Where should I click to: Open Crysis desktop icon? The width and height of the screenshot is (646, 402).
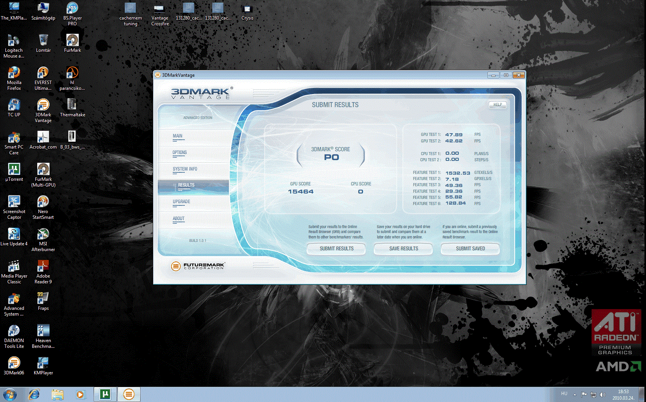pos(247,11)
